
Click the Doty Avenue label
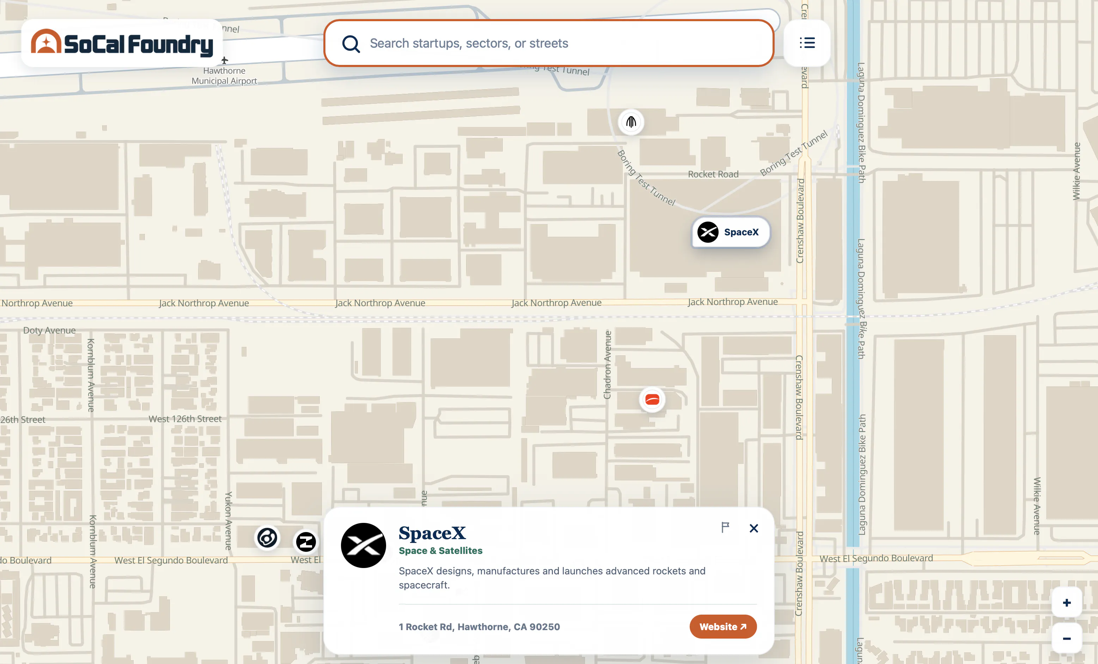pyautogui.click(x=49, y=331)
